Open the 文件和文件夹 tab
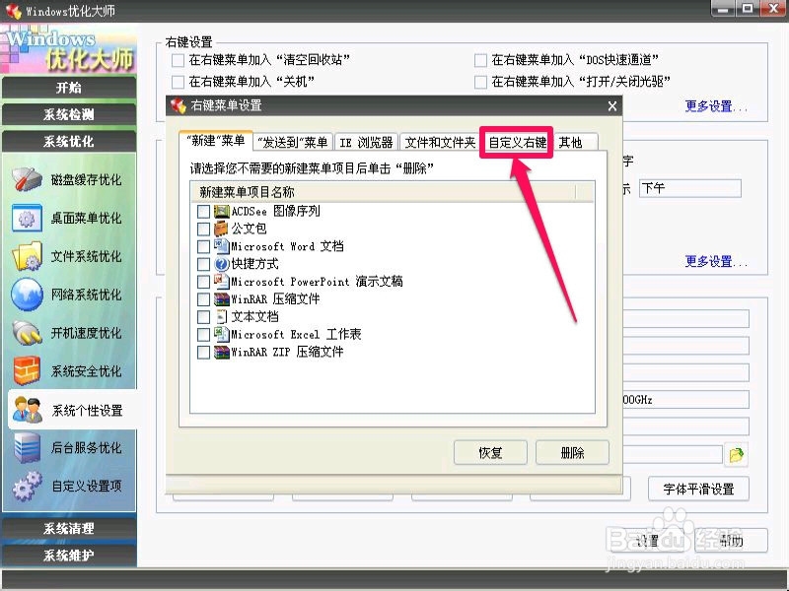The image size is (789, 591). pos(440,142)
